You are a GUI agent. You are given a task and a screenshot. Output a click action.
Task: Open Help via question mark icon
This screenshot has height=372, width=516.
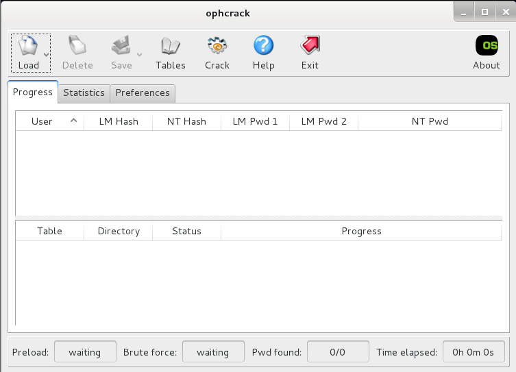[x=263, y=45]
